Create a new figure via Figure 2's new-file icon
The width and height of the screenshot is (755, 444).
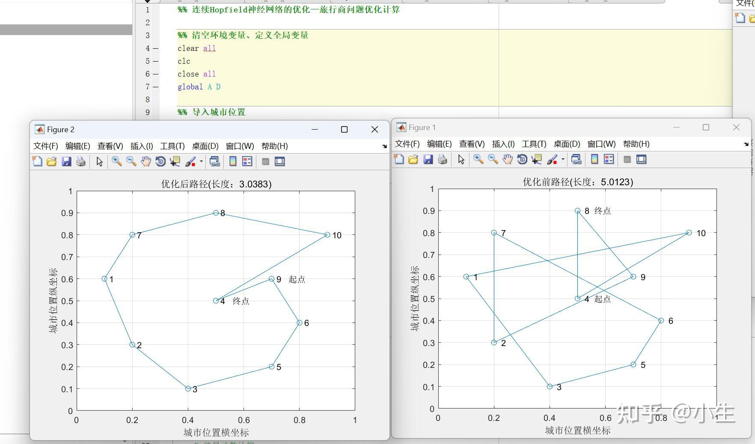[x=37, y=161]
